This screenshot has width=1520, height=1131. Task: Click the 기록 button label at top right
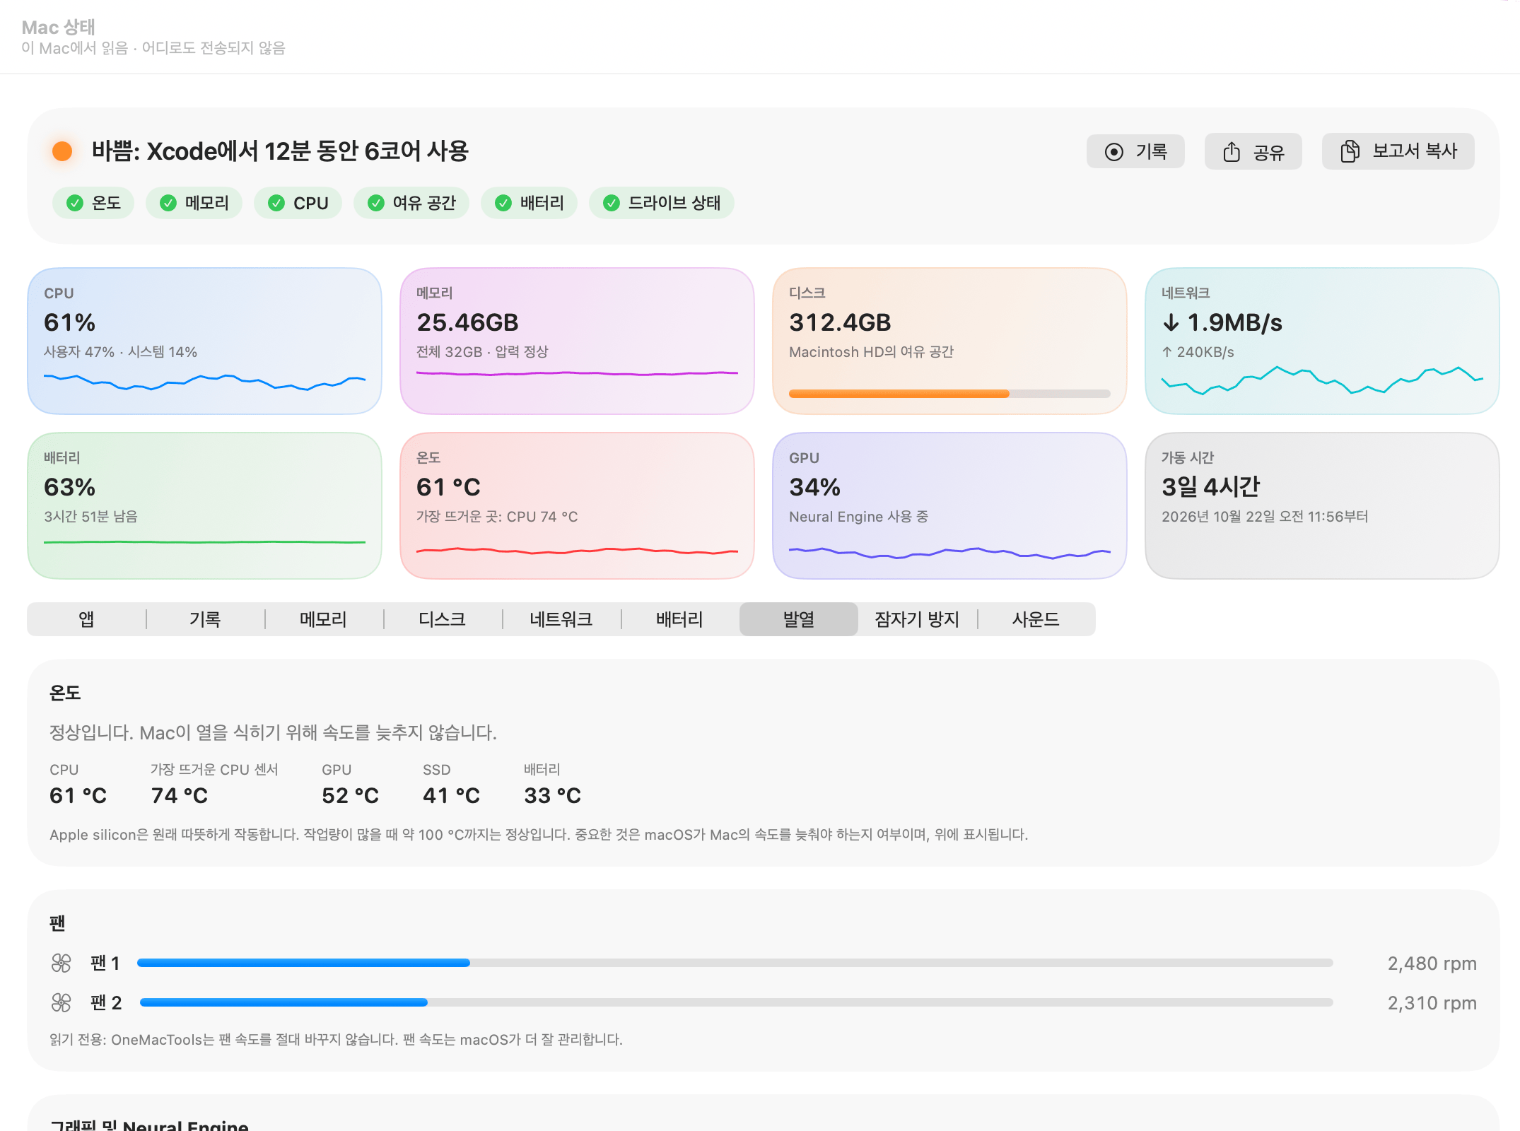click(1152, 151)
